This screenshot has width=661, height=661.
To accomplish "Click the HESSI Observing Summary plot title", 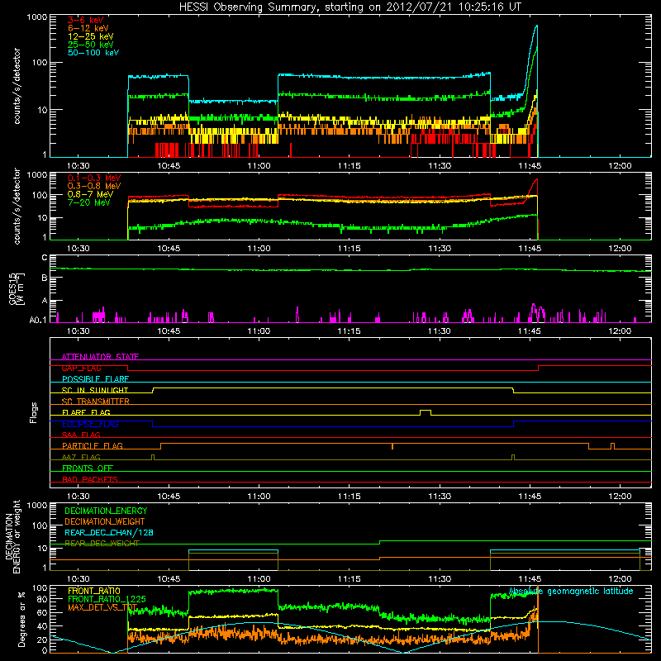I will [350, 7].
